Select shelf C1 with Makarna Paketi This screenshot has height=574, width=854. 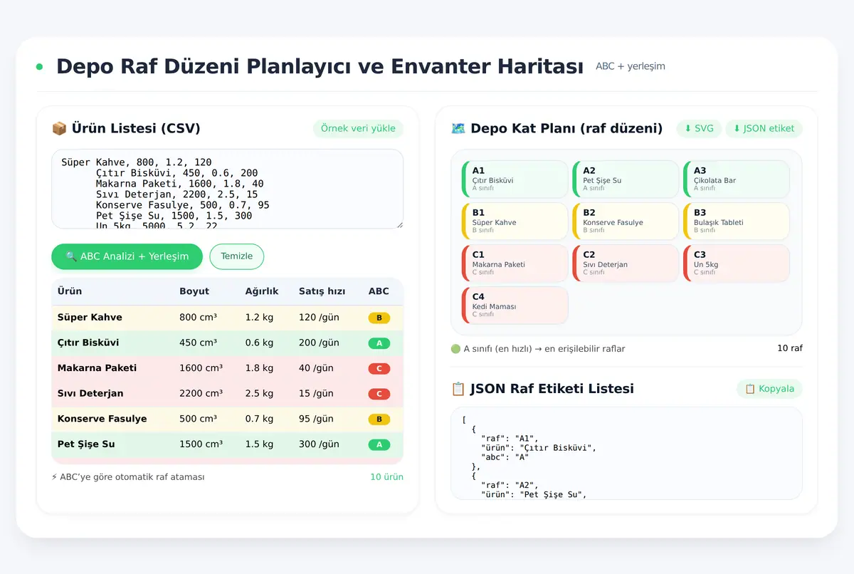[515, 263]
